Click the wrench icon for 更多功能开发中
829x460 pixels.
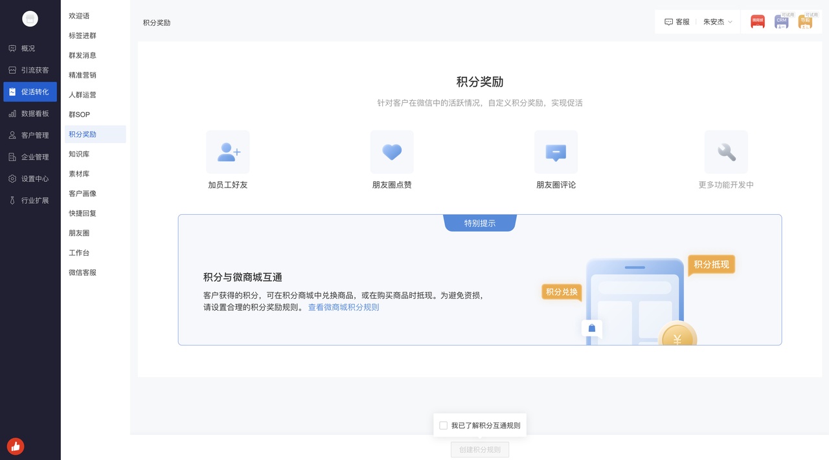726,152
